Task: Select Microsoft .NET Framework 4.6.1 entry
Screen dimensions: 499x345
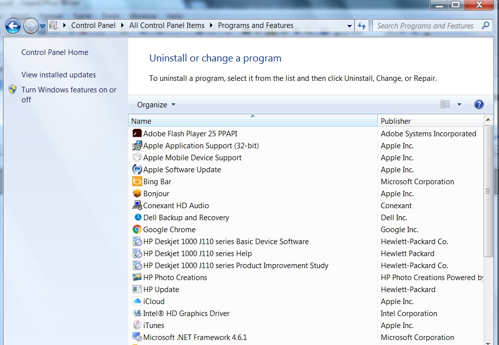Action: [x=195, y=338]
